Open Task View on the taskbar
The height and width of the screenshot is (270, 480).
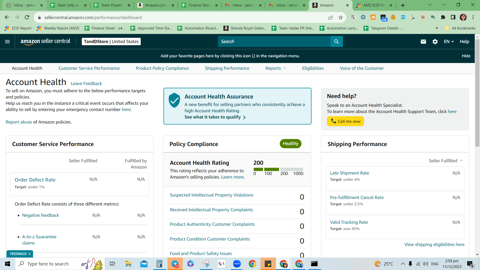[x=112, y=264]
